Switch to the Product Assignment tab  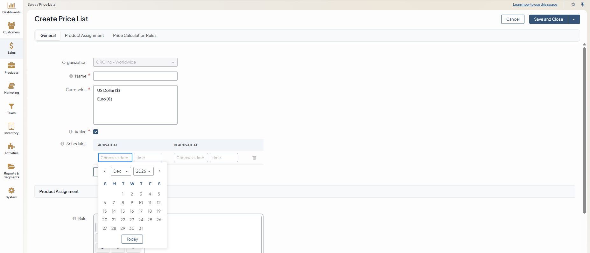click(x=84, y=36)
